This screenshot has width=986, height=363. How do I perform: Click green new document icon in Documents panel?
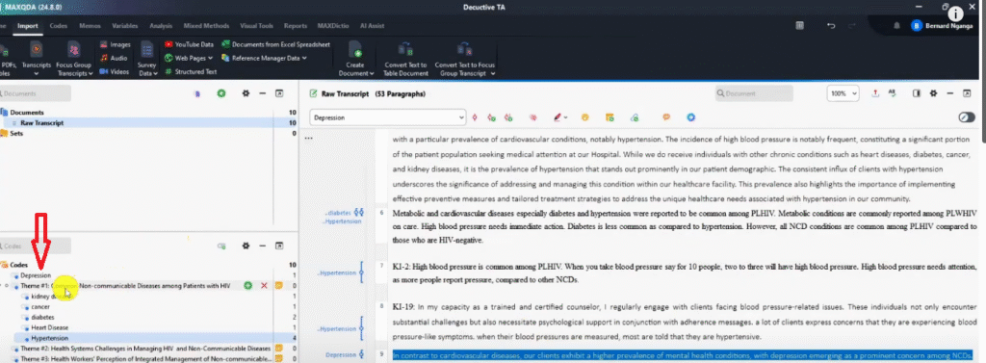[x=221, y=93]
